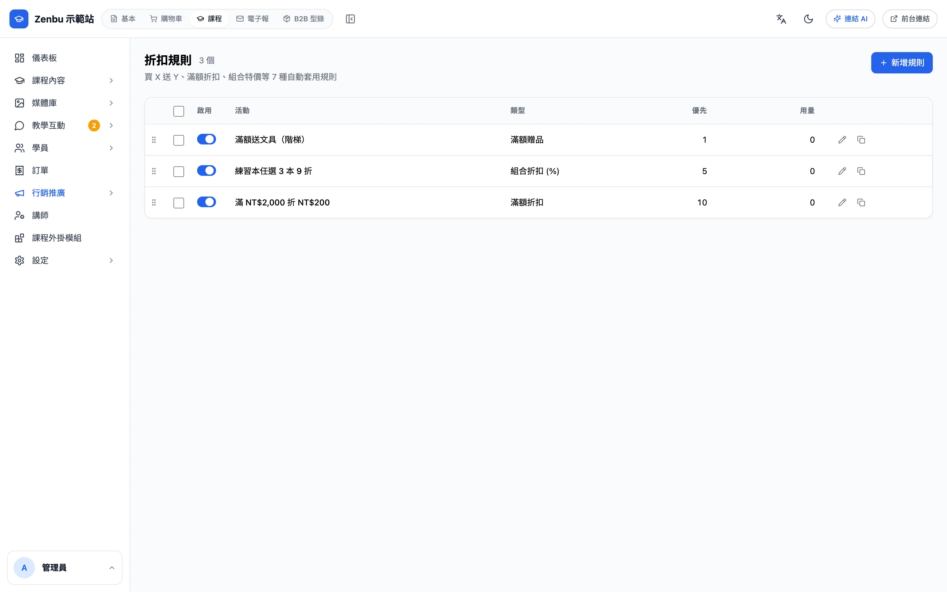
Task: Collapse the sidebar panel icon
Action: (350, 19)
